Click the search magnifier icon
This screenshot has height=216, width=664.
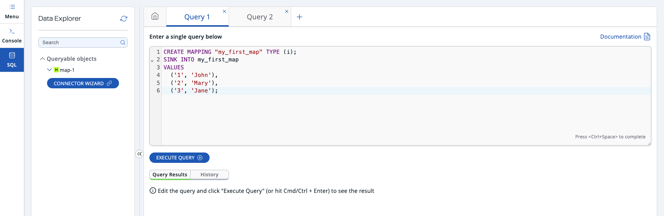[122, 42]
